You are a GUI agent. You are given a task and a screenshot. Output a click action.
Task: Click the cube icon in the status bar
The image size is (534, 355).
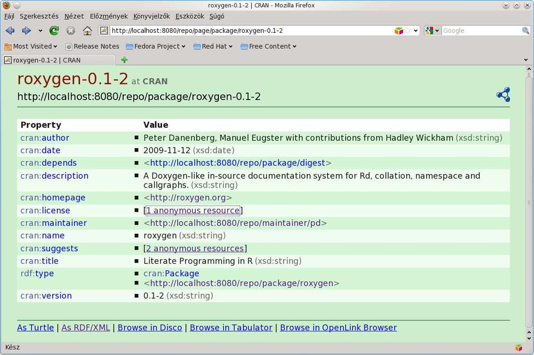click(519, 348)
